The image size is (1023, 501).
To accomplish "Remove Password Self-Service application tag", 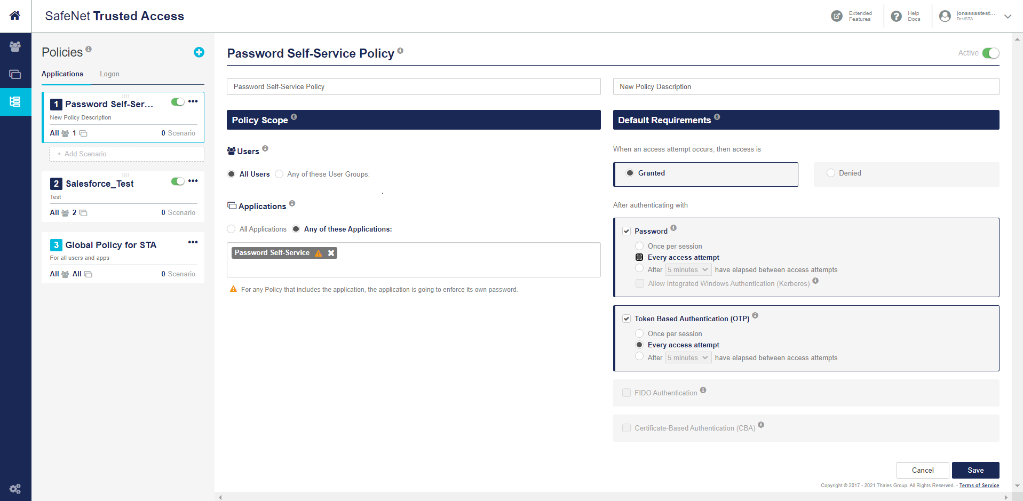I will click(x=331, y=253).
